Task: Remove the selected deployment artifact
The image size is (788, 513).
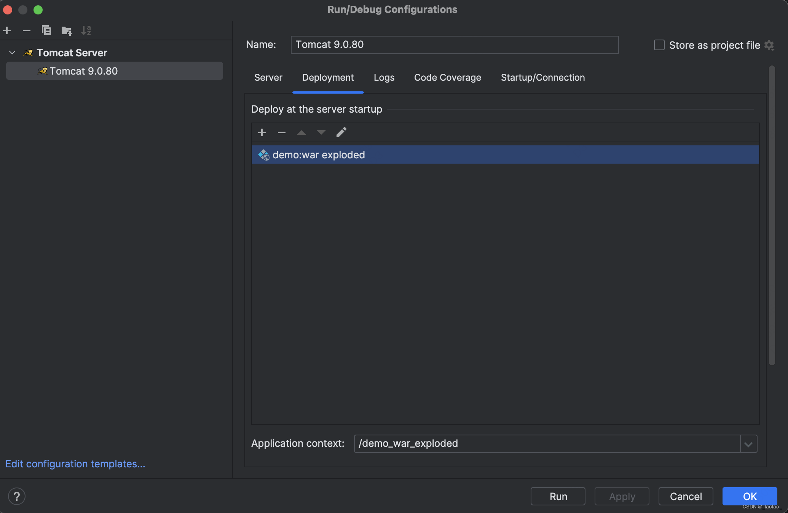Action: click(x=282, y=132)
